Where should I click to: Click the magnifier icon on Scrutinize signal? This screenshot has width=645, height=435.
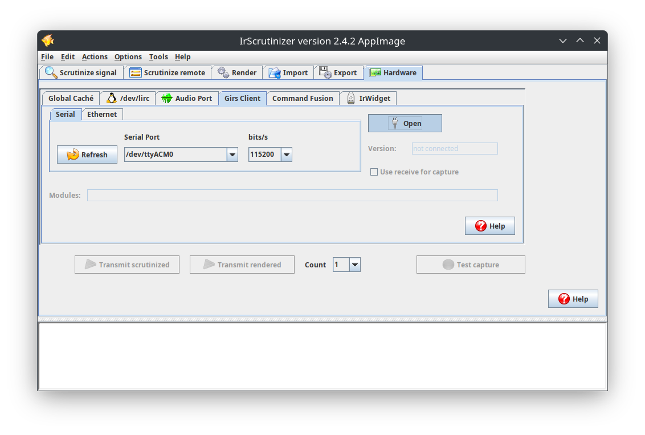(x=51, y=72)
